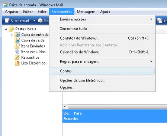Click the Pastas locais folder icon

tap(11, 29)
